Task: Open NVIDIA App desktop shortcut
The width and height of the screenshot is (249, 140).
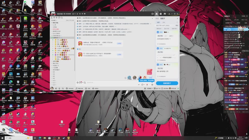Action: (3, 27)
